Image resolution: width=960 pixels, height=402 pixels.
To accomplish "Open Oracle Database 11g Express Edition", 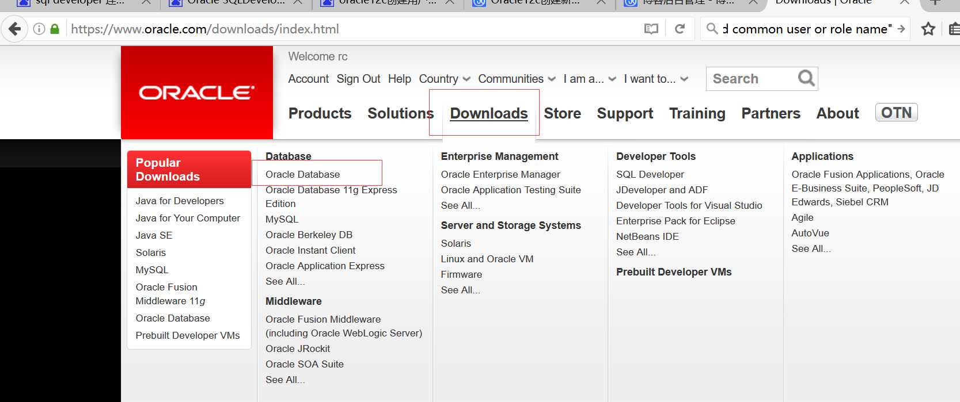I will 331,197.
